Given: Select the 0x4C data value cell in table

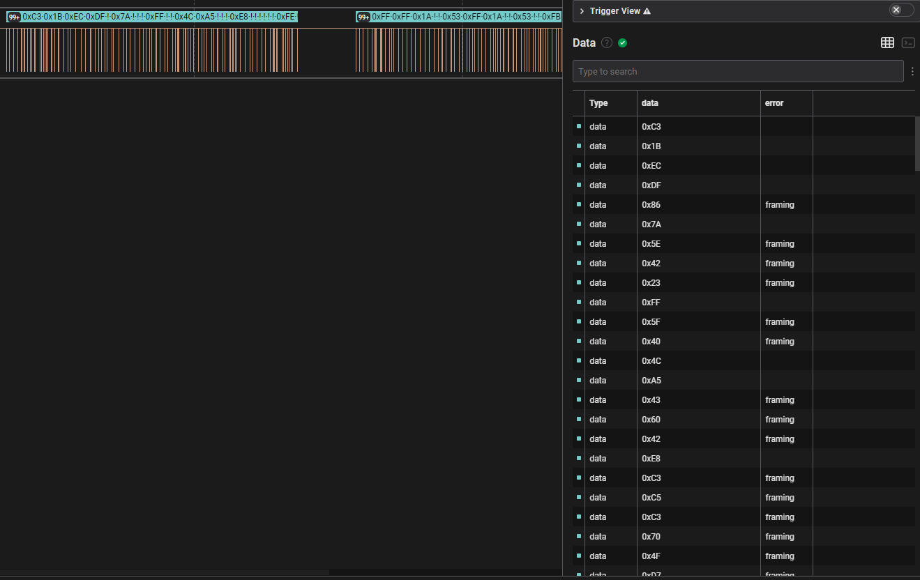Looking at the screenshot, I should 699,360.
